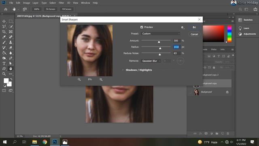Show hidden system tray icons
This screenshot has height=146, width=259.
222,142
